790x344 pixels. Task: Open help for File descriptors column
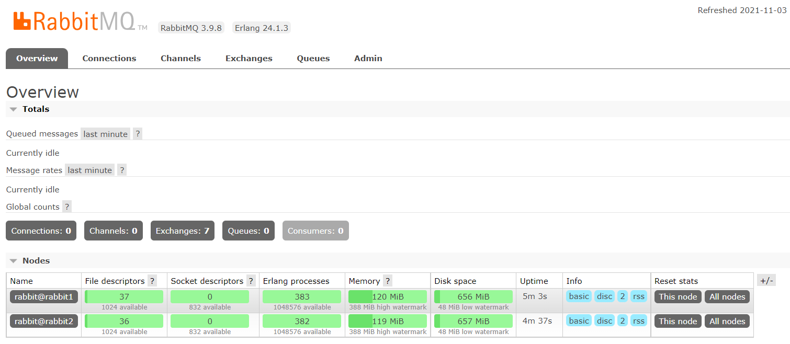(x=152, y=281)
